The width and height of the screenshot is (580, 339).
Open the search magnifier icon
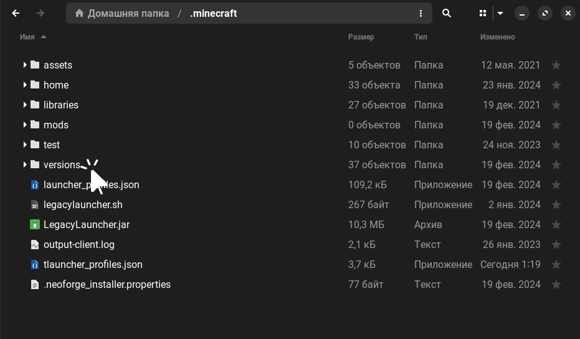pyautogui.click(x=447, y=13)
